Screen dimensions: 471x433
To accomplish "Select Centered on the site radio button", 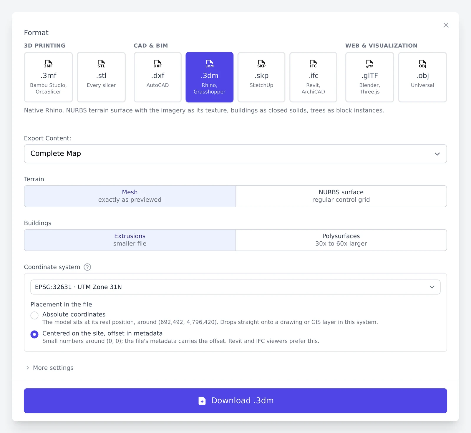I will coord(34,334).
